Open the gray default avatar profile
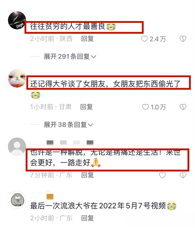 click(17, 147)
